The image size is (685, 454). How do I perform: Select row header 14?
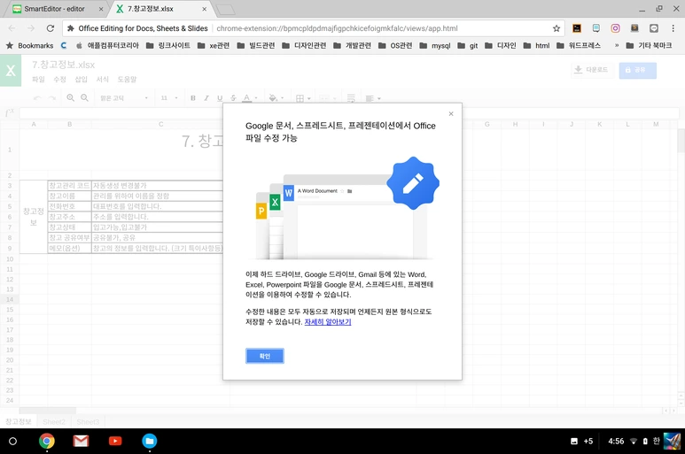coord(10,300)
